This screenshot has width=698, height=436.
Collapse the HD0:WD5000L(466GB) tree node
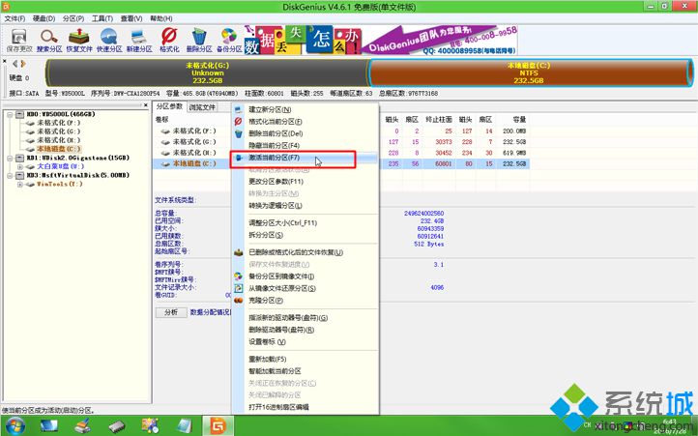(10, 114)
